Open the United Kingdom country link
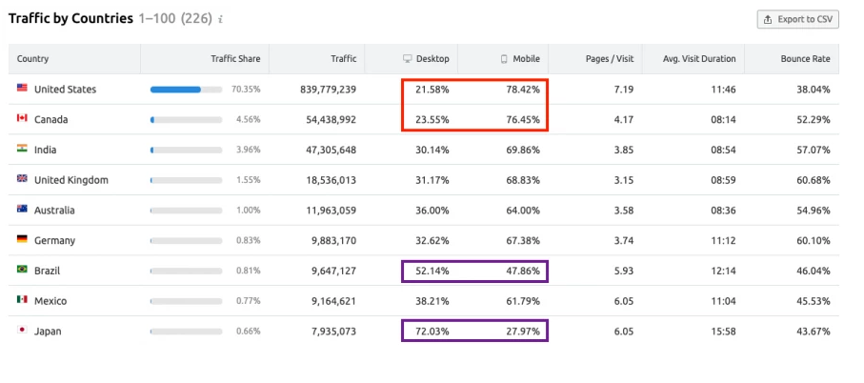Viewport: 864px width, 383px height. 70,180
